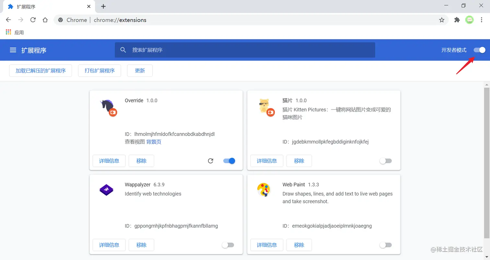Enable the 猫片 extension switch
This screenshot has width=490, height=260.
(386, 161)
